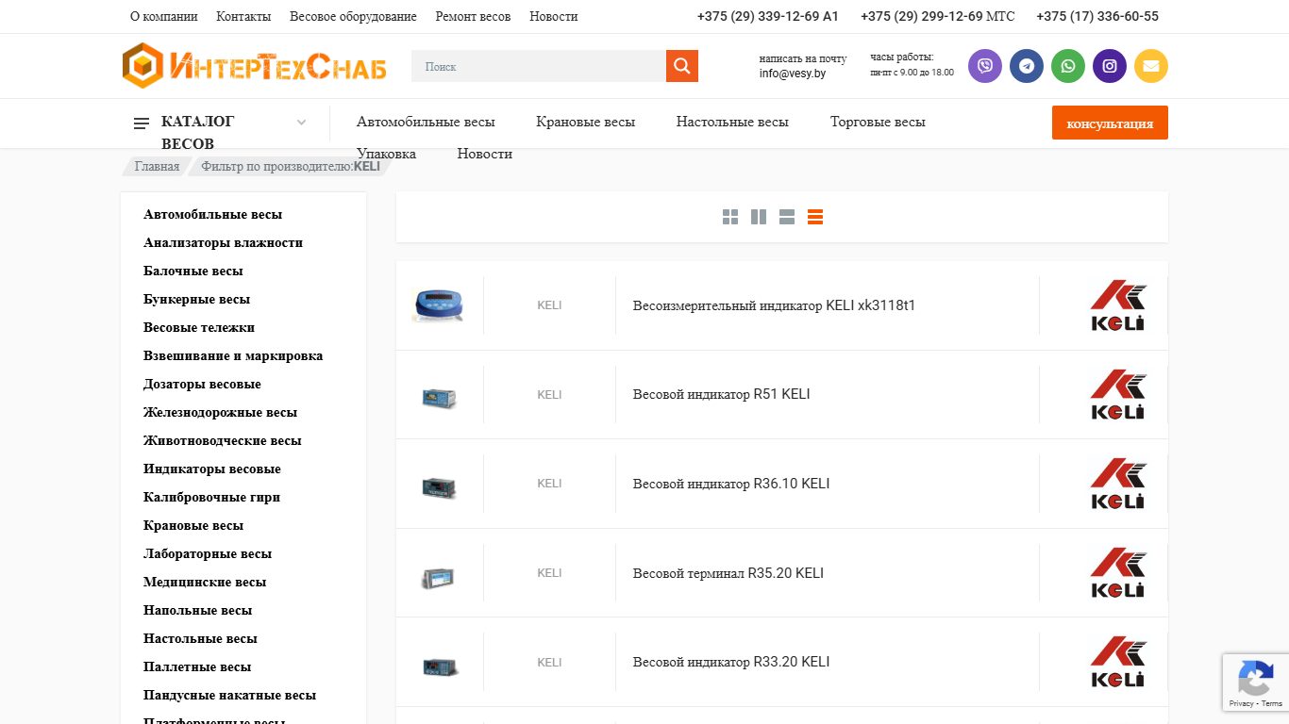The height and width of the screenshot is (724, 1289).
Task: Open thumbnail of KELI xk3118t1 indicator
Action: (x=439, y=305)
